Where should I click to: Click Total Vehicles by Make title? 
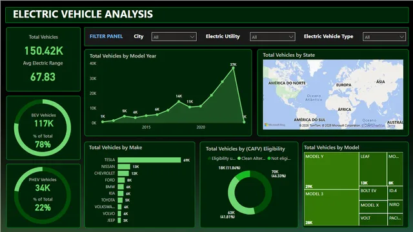coord(116,148)
